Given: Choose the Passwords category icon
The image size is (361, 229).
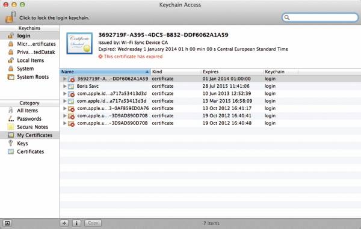Looking at the screenshot, I should pyautogui.click(x=11, y=118).
